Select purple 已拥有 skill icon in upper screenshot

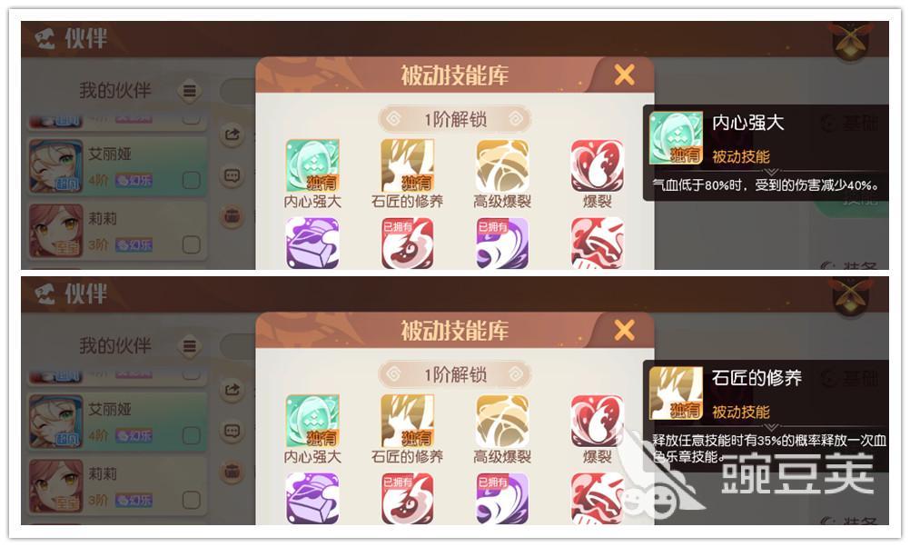tap(502, 243)
